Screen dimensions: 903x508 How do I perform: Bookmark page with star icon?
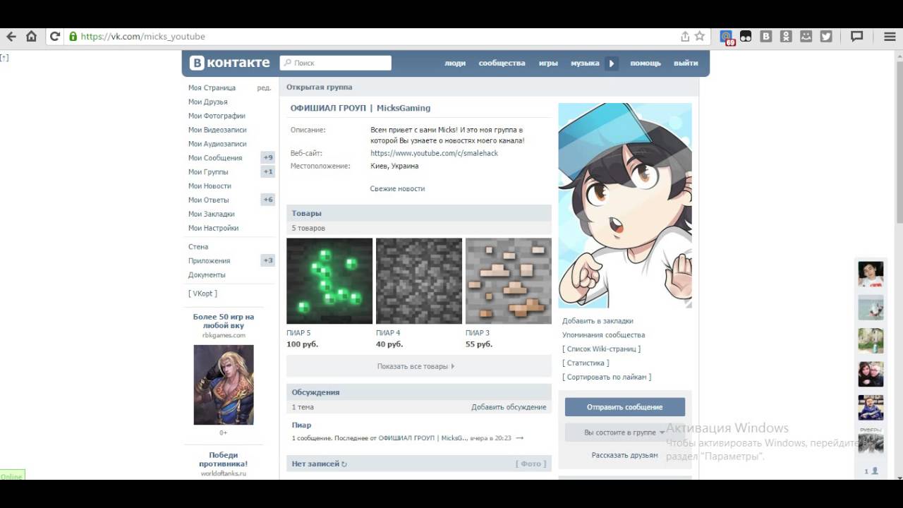[x=700, y=37]
